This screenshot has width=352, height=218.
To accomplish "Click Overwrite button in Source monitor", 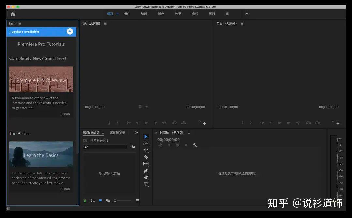I will pyautogui.click(x=183, y=123).
